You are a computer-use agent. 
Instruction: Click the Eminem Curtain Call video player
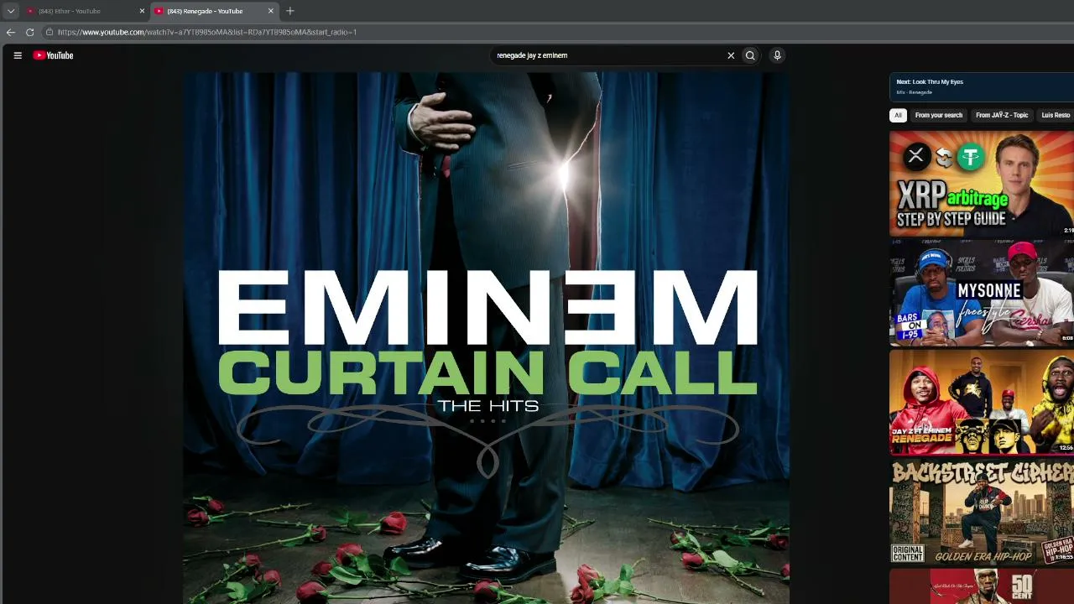[487, 338]
